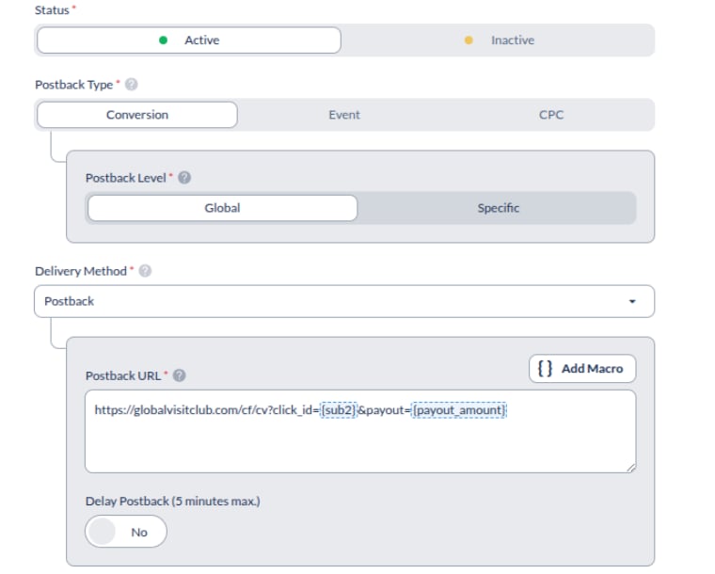The height and width of the screenshot is (574, 715).
Task: Click the Postback Type help icon
Action: click(x=132, y=85)
